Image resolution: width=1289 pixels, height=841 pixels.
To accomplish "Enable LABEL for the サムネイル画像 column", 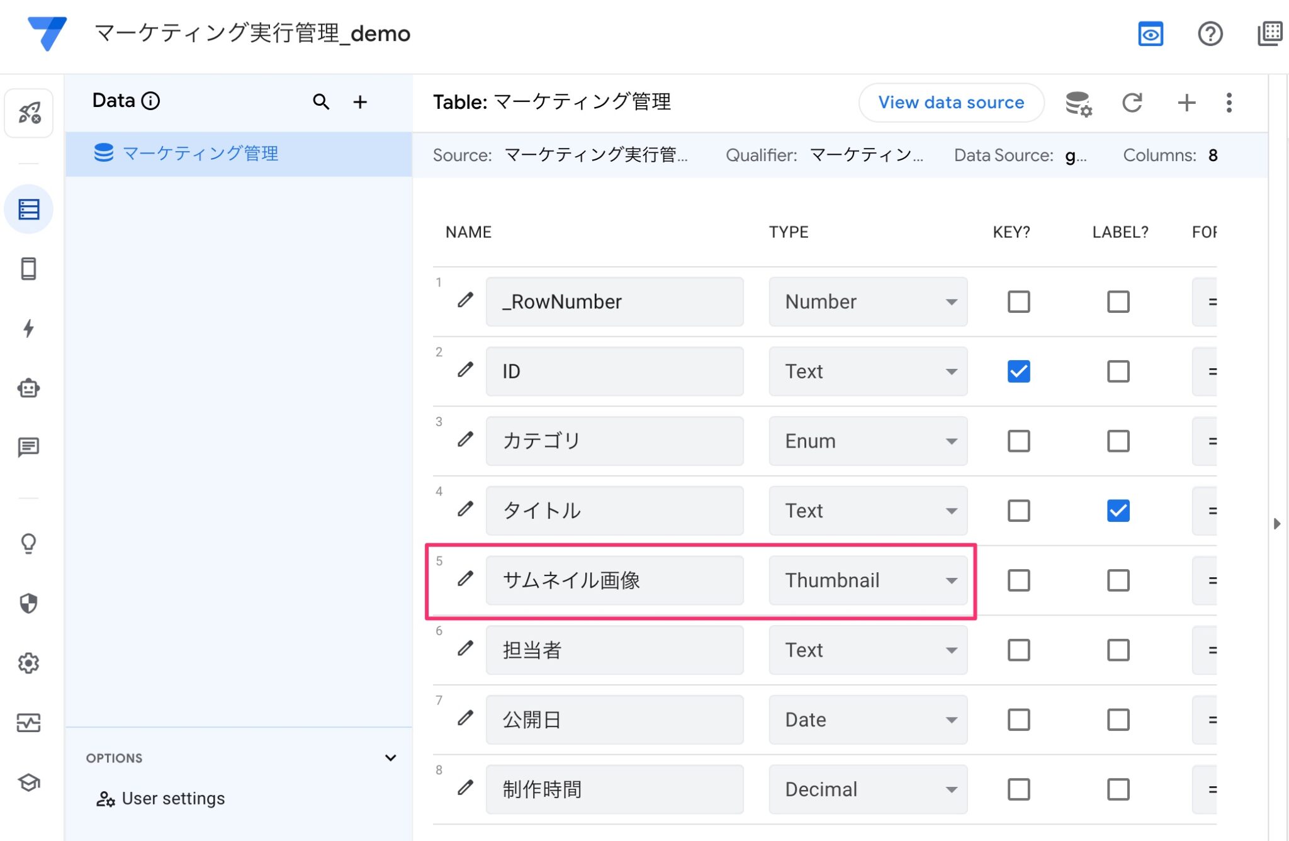I will coord(1118,580).
